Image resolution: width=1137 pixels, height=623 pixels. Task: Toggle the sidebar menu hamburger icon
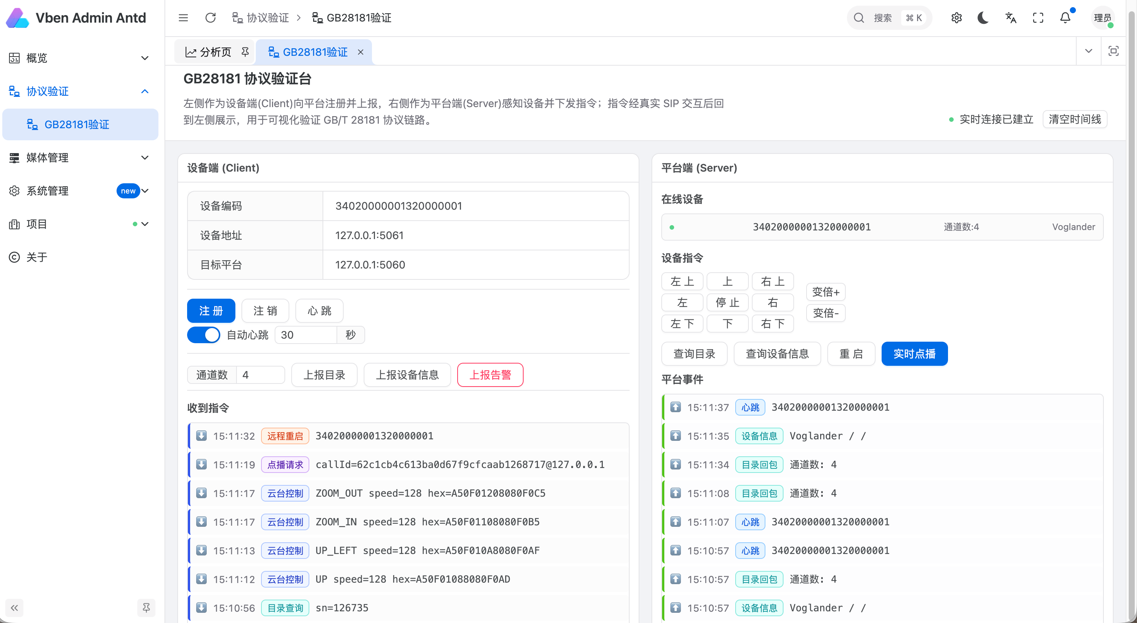pyautogui.click(x=183, y=18)
